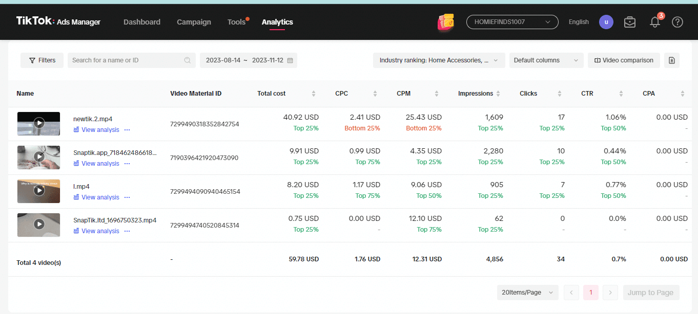
Task: Click the 2,280 impressions value
Action: tap(494, 151)
